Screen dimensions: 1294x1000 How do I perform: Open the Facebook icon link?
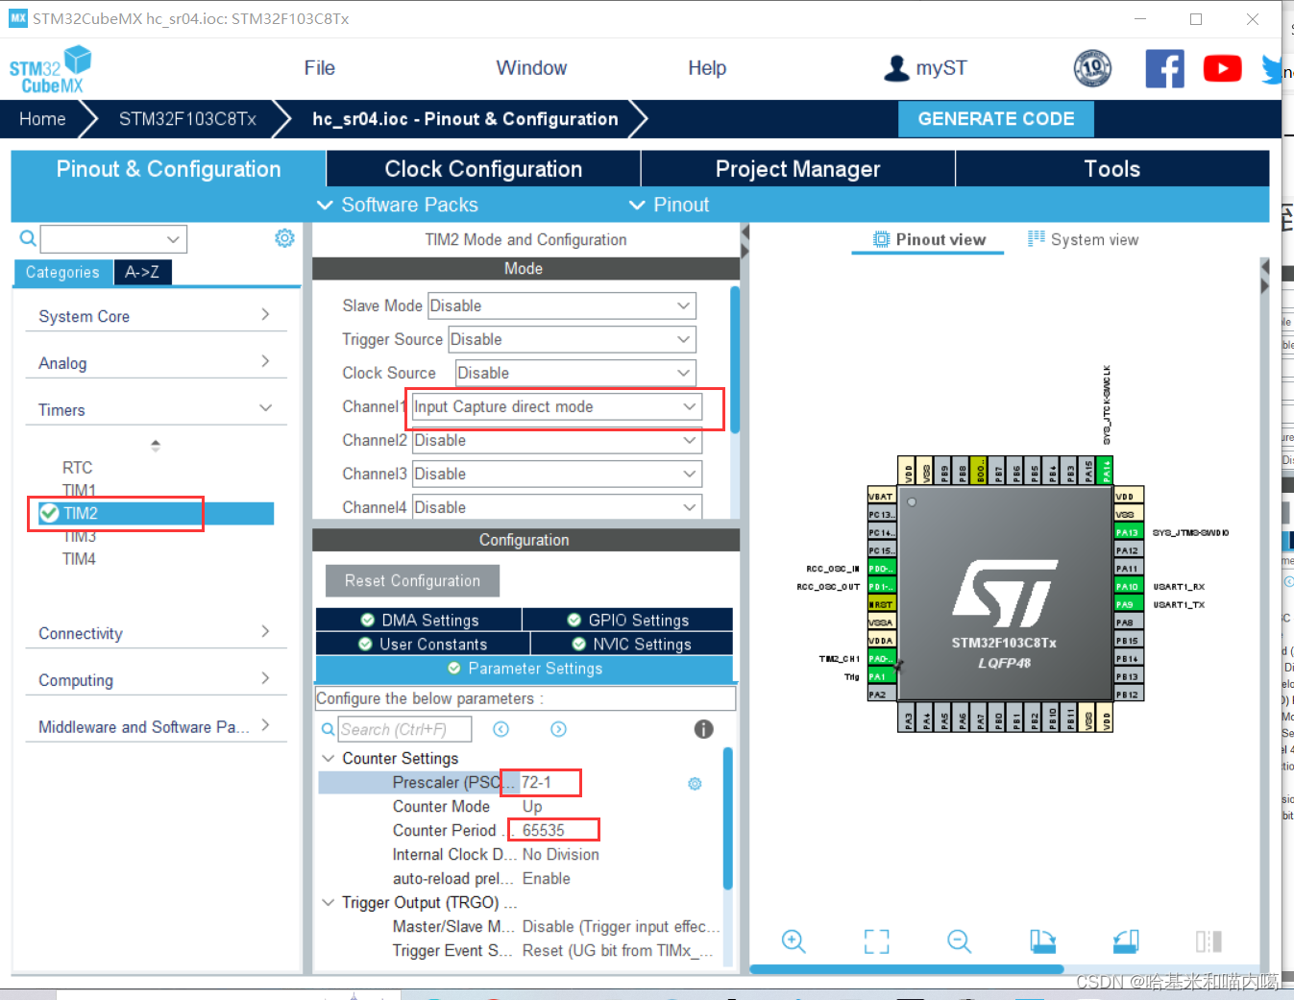(x=1164, y=68)
